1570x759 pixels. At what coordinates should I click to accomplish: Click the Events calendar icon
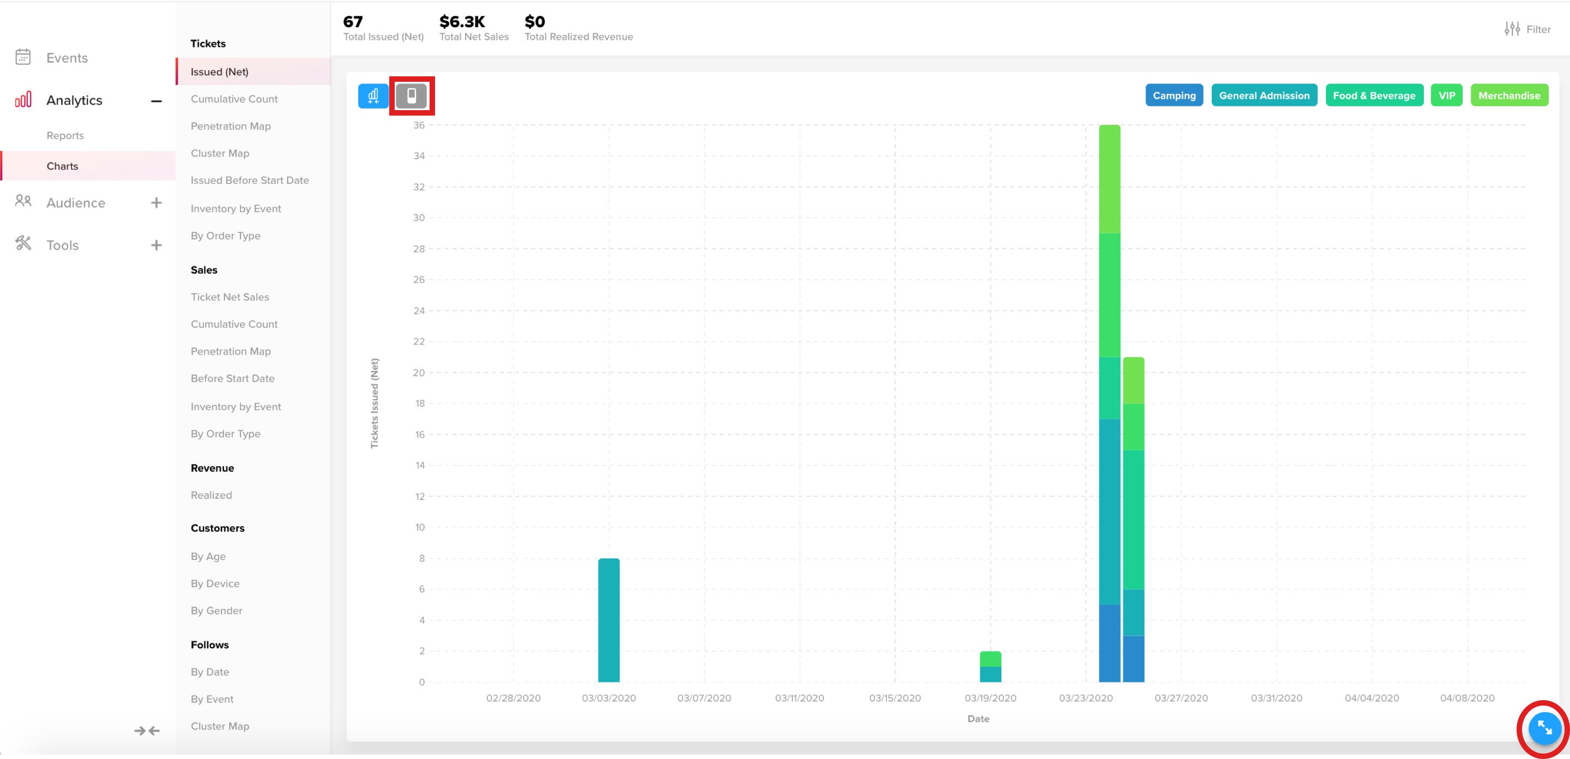[x=23, y=57]
